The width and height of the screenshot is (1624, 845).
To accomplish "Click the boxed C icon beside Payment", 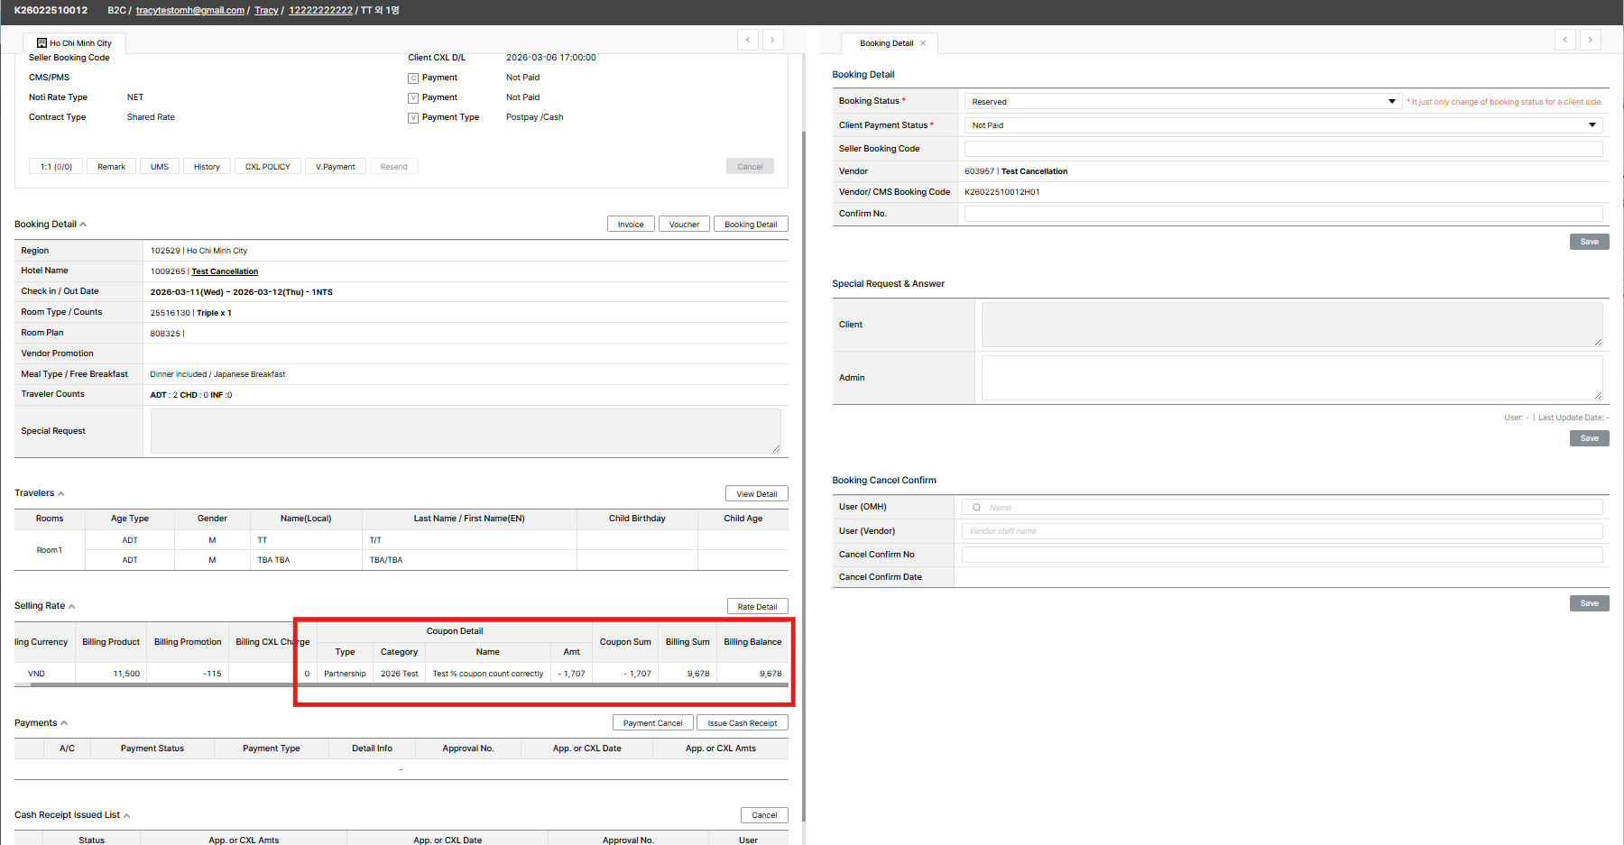I will [413, 78].
